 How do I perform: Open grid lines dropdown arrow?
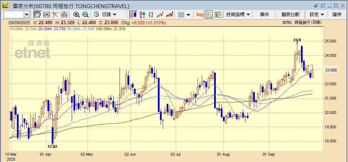[188, 15]
